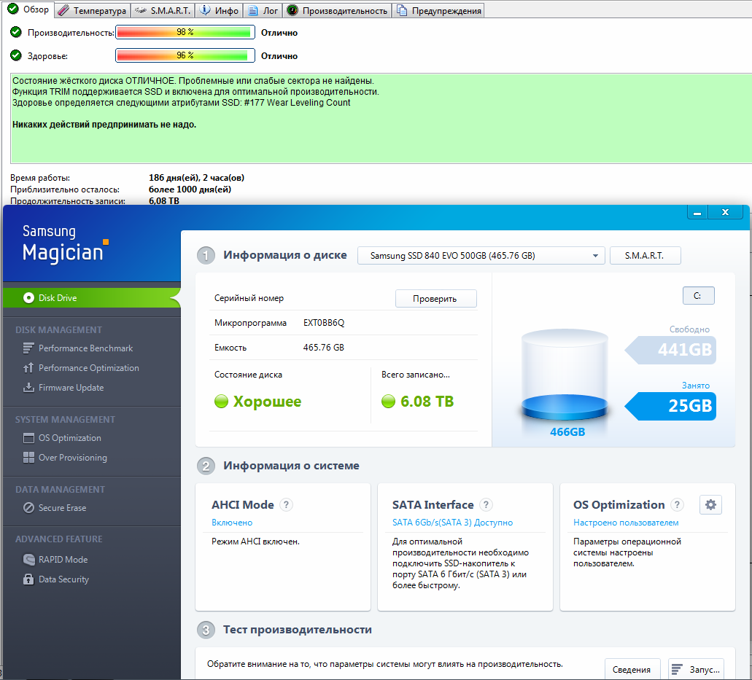Click the Data Security lock icon
Viewport: 752px width, 680px height.
coord(28,579)
